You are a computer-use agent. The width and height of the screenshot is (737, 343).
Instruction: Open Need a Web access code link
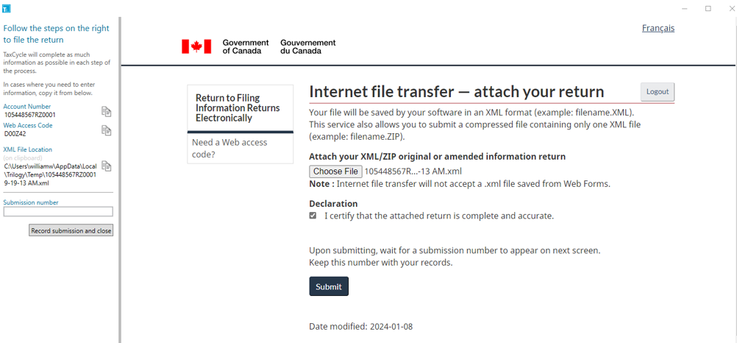pyautogui.click(x=229, y=148)
